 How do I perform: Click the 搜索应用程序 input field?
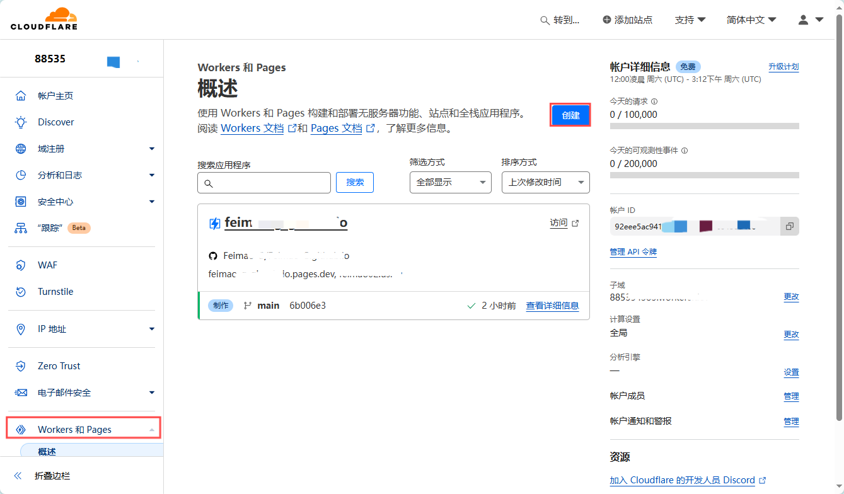[x=264, y=183]
